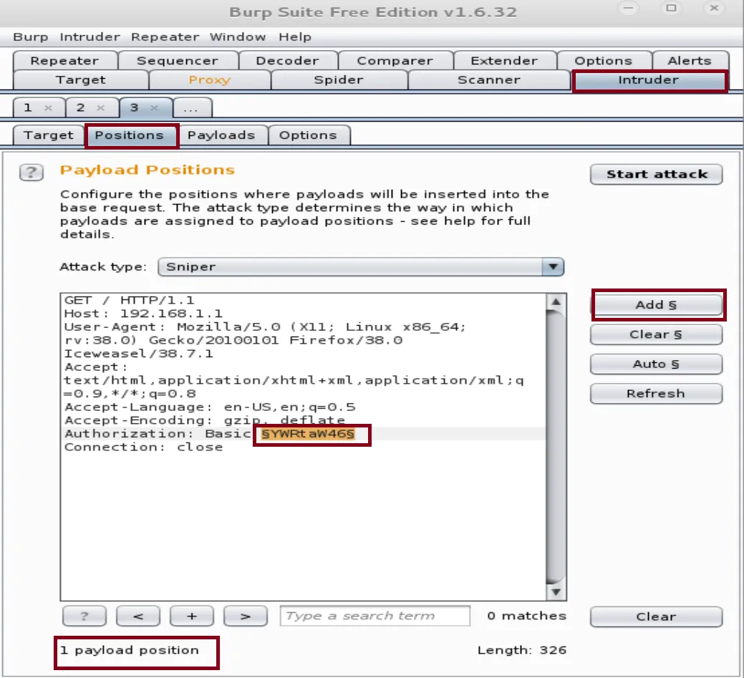Switch to the Spider tab

point(339,79)
